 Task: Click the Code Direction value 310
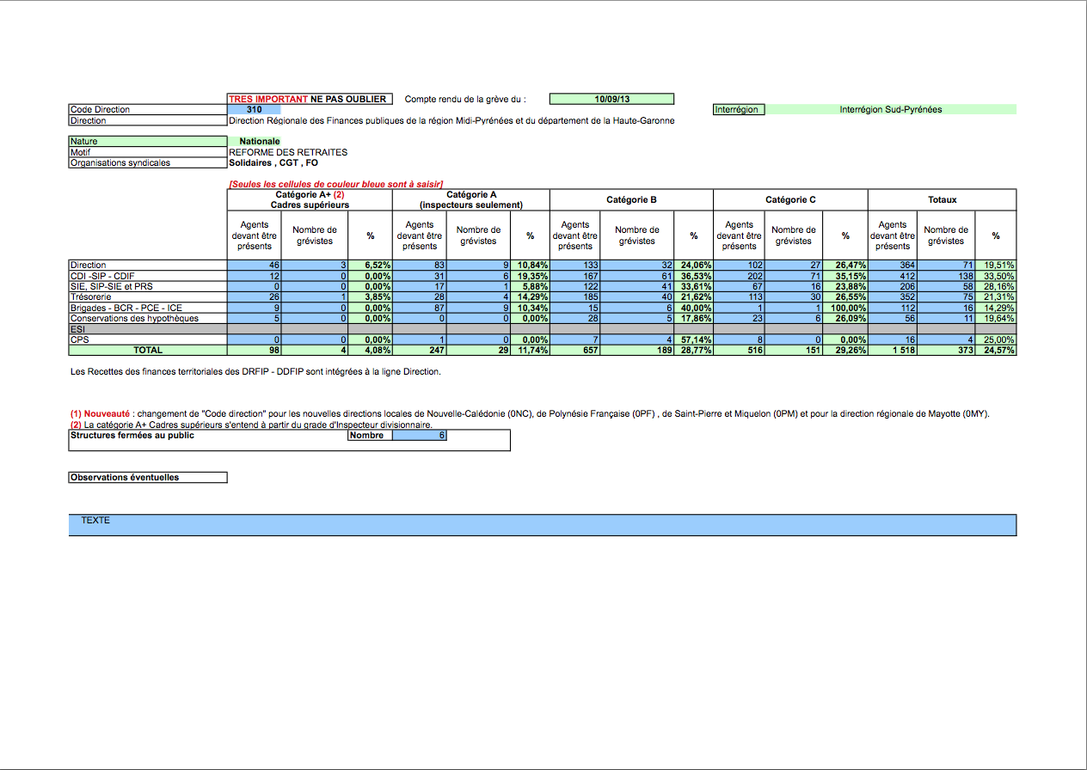pyautogui.click(x=254, y=110)
